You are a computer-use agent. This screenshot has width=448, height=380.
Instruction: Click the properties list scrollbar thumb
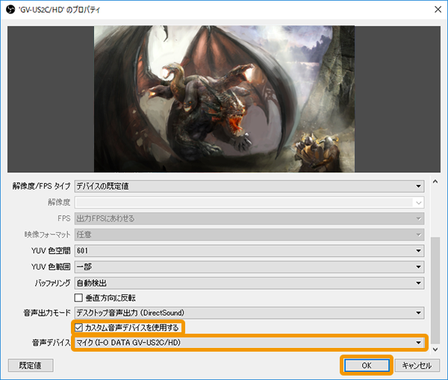435,290
